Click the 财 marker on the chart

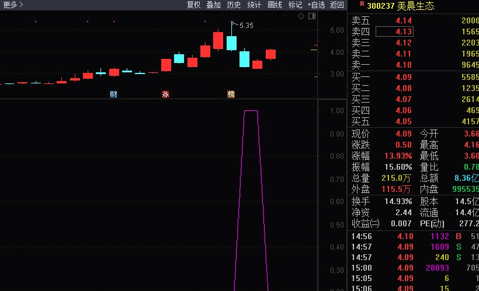pos(113,94)
